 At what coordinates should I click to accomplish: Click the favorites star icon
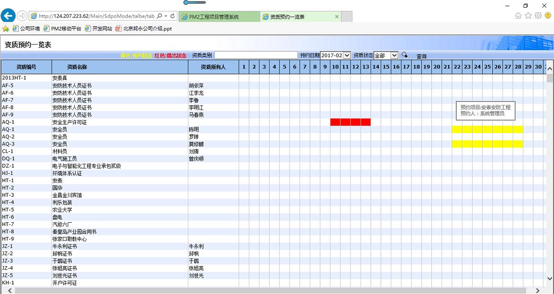pyautogui.click(x=528, y=16)
